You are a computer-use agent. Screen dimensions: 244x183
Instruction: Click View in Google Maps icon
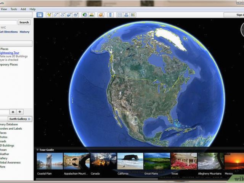coord(133,15)
